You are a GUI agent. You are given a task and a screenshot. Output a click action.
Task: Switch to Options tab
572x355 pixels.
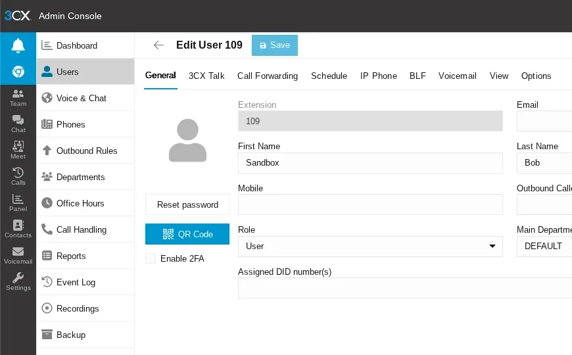[x=536, y=76]
